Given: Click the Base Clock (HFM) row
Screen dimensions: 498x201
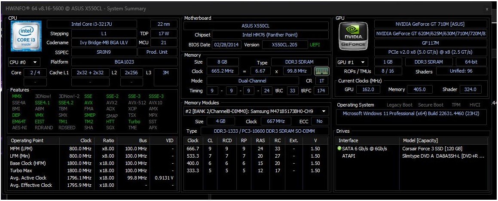Looking at the screenshot, I should click(x=92, y=163).
